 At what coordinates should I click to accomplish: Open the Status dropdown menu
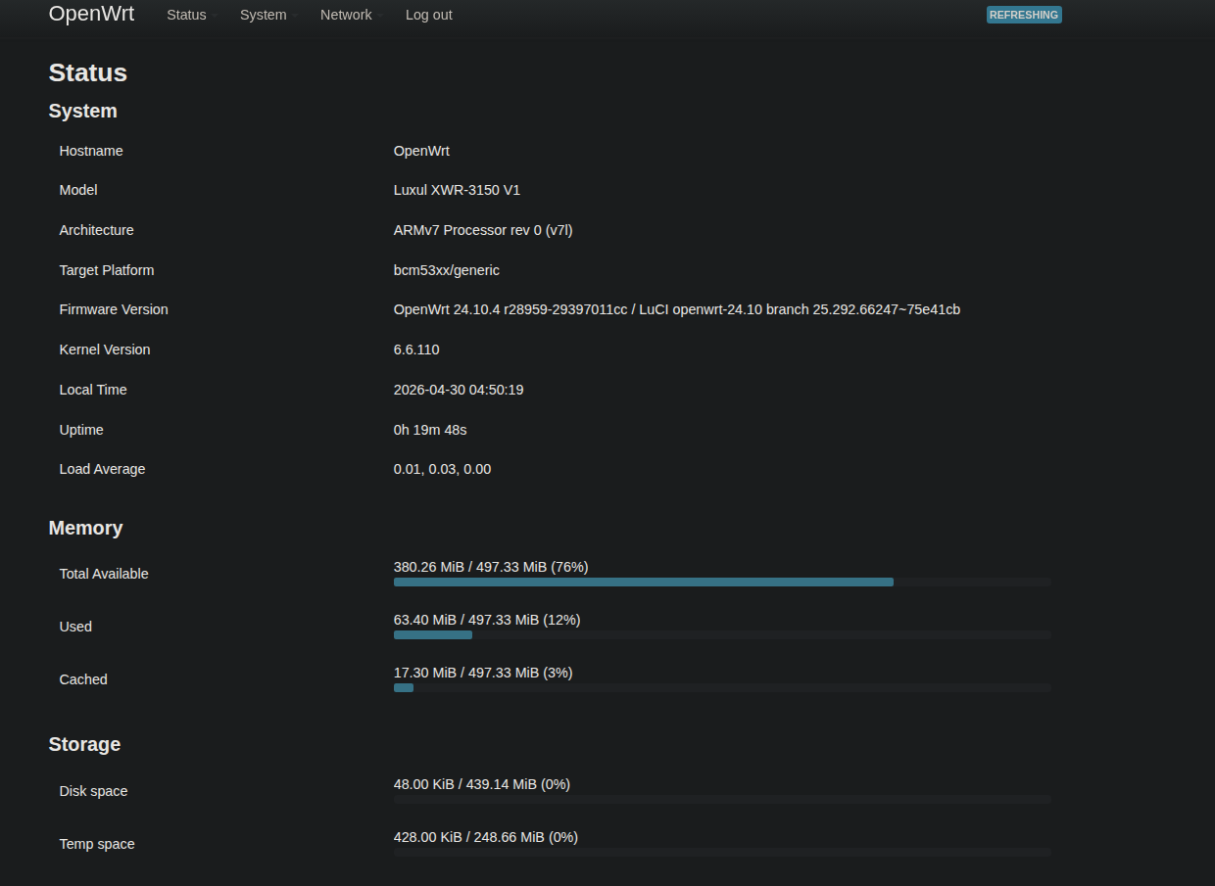pos(192,15)
